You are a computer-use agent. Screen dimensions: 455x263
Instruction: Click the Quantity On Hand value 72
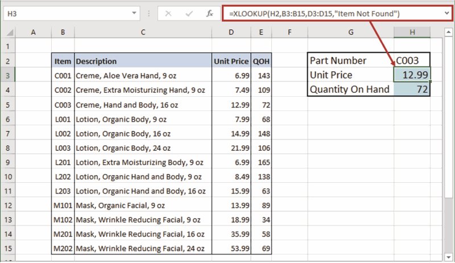pyautogui.click(x=412, y=89)
